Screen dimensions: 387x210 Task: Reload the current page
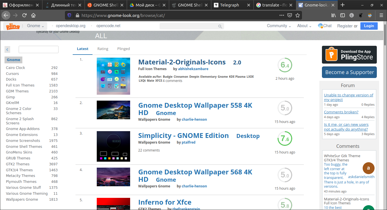(25, 15)
